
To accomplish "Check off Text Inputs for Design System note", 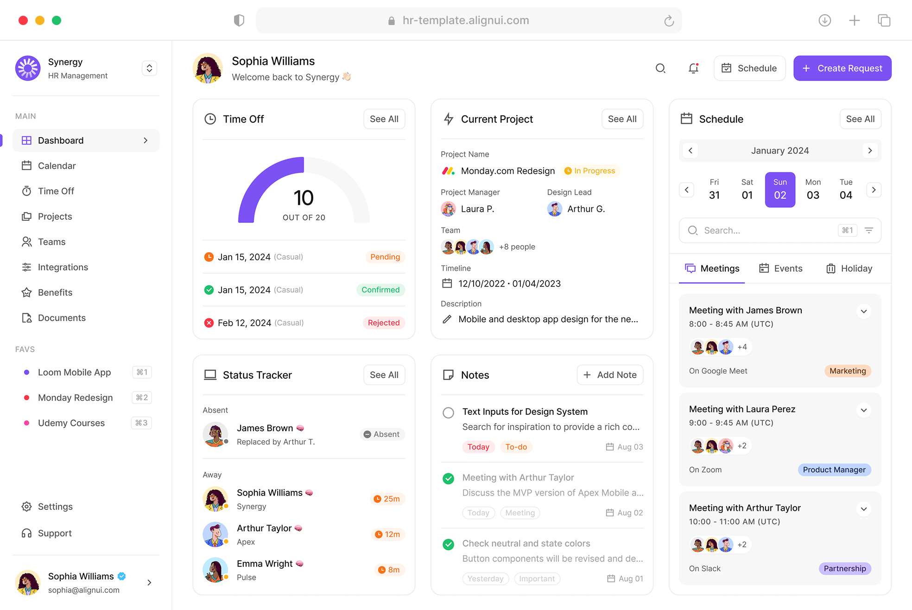I will pyautogui.click(x=448, y=413).
